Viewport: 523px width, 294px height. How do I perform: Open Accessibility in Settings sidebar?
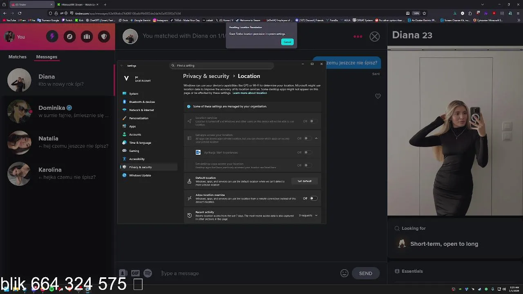[149, 159]
